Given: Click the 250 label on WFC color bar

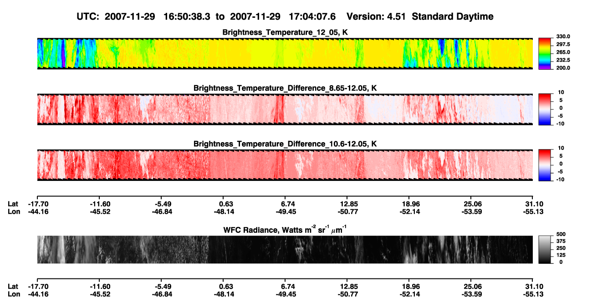Looking at the screenshot, I should tap(561, 248).
